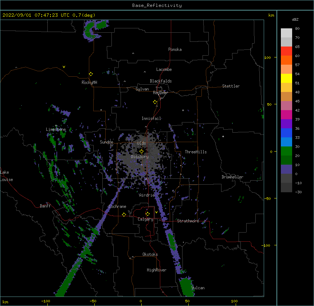
Task: Click white asterisk marker east of Innisfail
Action: point(183,110)
